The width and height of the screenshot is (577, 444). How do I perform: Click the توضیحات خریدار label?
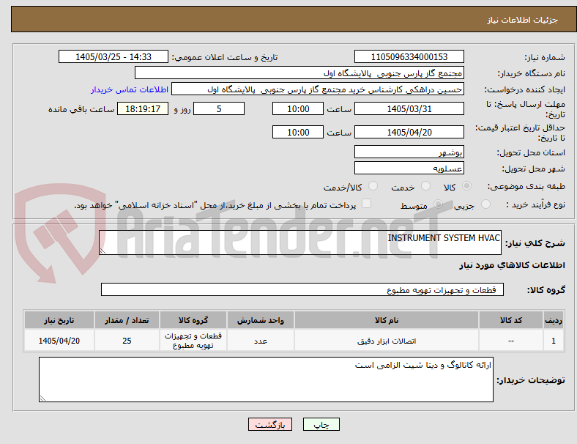pyautogui.click(x=531, y=380)
